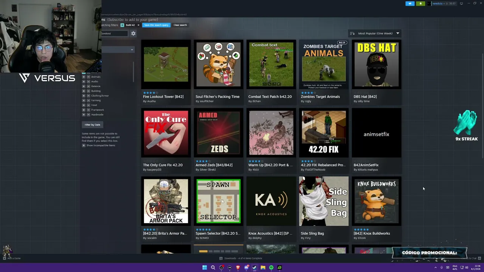Open the animsetfix mod thumbnail
Image resolution: width=484 pixels, height=272 pixels.
point(376,133)
